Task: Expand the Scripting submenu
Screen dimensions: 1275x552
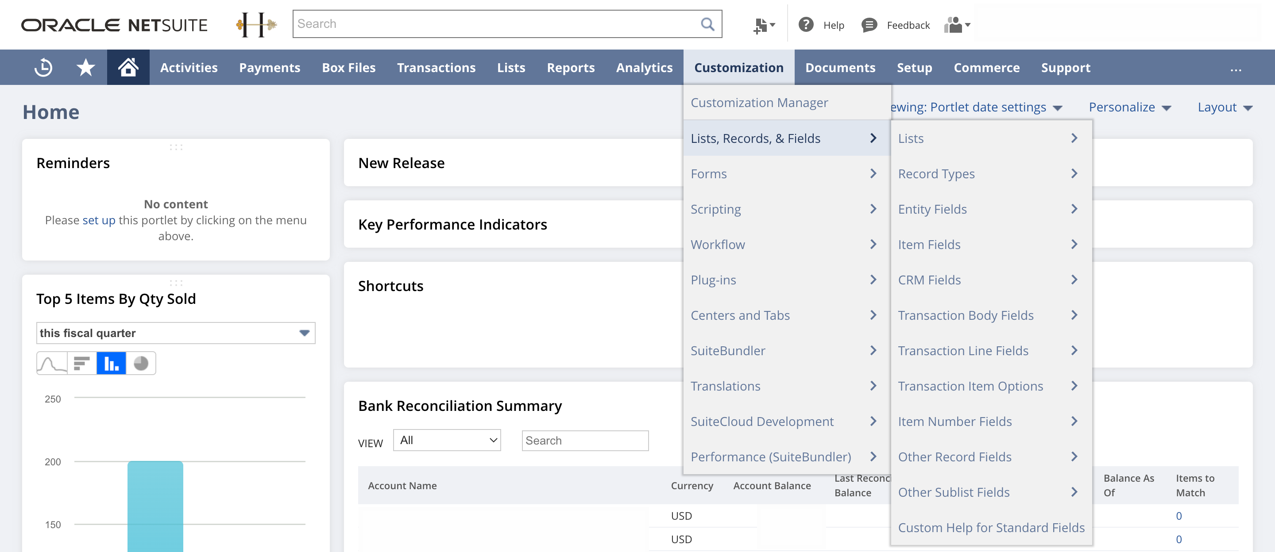Action: [x=787, y=209]
